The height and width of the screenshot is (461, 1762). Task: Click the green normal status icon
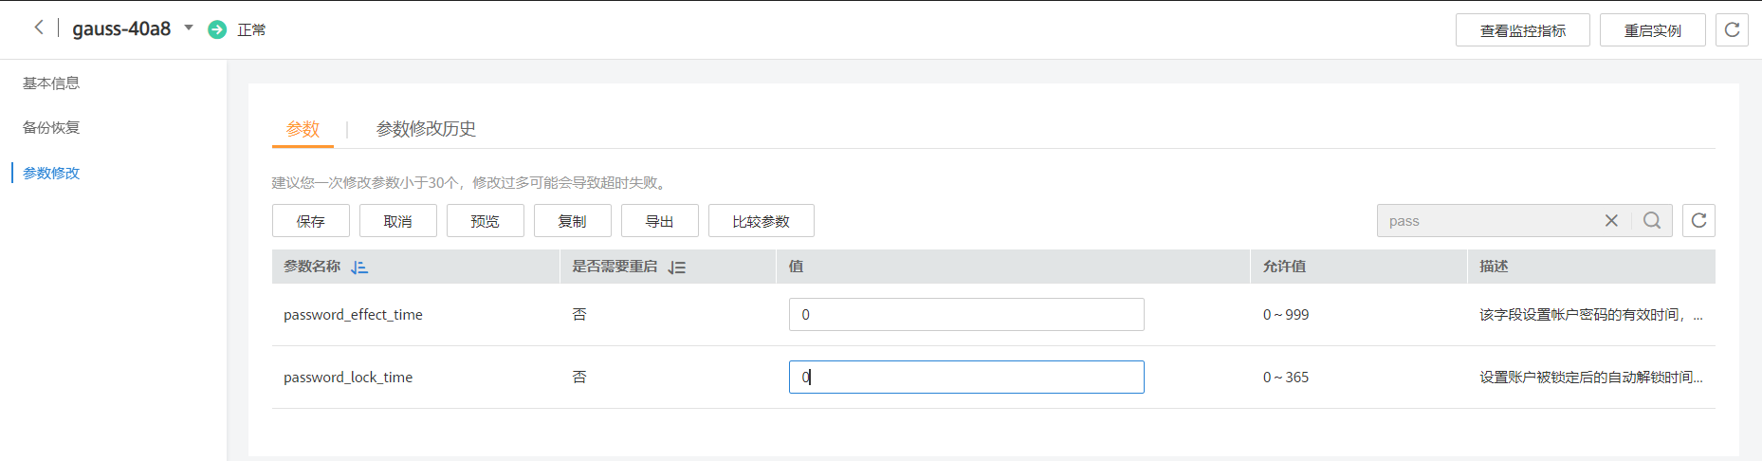point(217,30)
